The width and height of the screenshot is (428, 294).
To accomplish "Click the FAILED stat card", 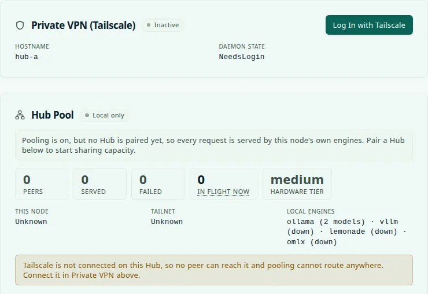I will tap(158, 184).
